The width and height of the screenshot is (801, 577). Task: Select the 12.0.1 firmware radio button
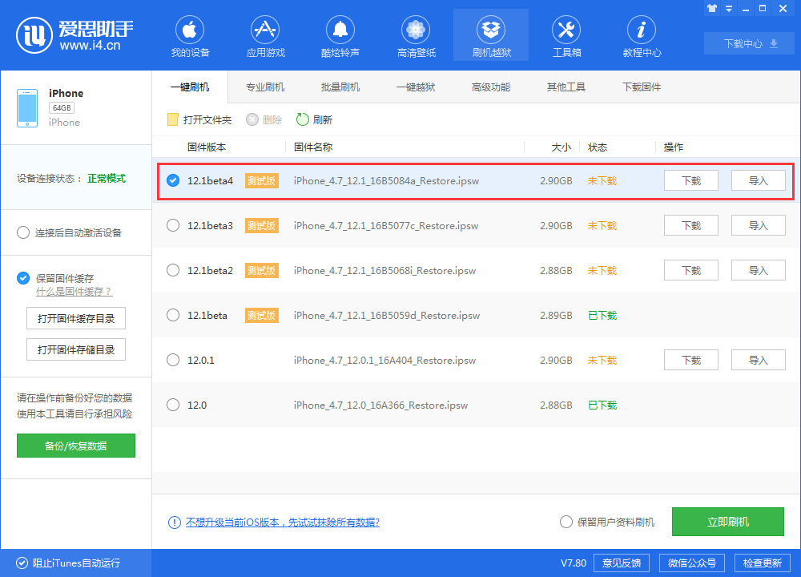173,360
